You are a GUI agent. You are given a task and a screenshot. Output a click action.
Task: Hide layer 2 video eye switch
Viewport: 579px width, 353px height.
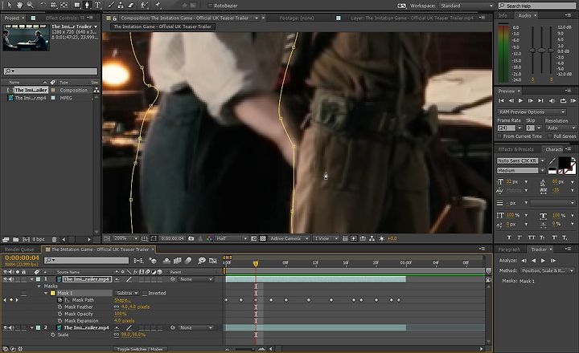pos(5,327)
